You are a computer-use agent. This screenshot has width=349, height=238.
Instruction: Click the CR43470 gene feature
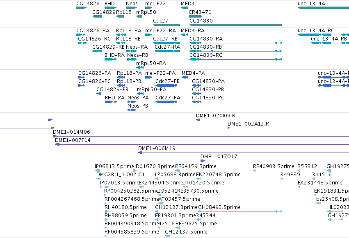(x=196, y=16)
